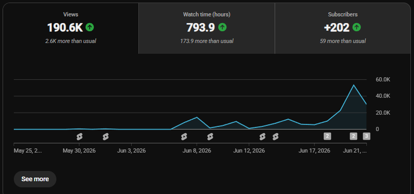Click green up arrow beside +202
This screenshot has width=414, height=194.
point(357,27)
